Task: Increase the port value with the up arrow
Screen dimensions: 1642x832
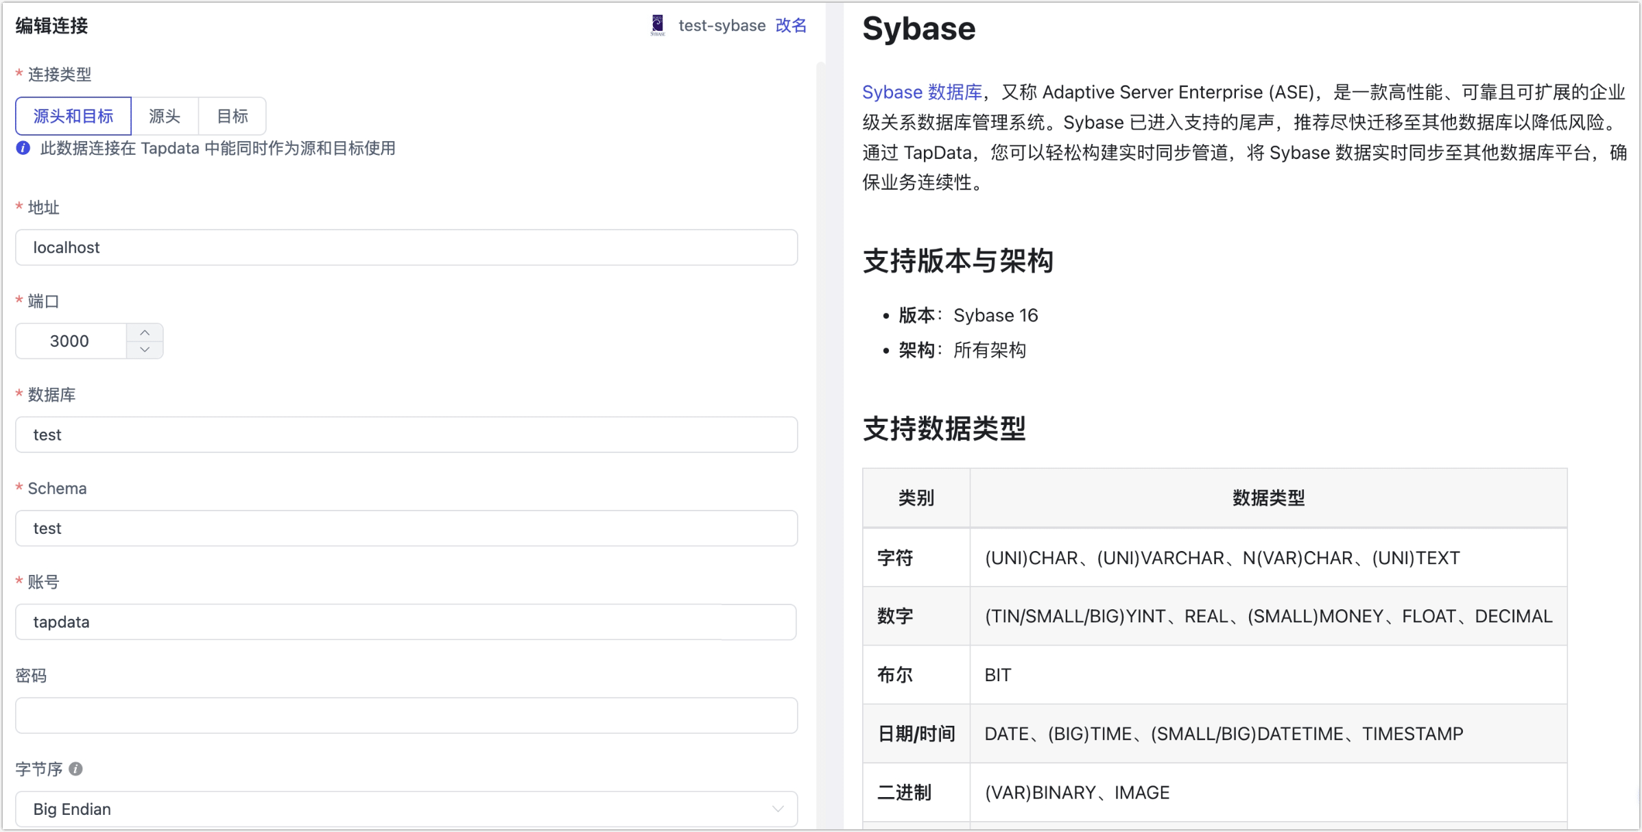Action: pyautogui.click(x=145, y=332)
